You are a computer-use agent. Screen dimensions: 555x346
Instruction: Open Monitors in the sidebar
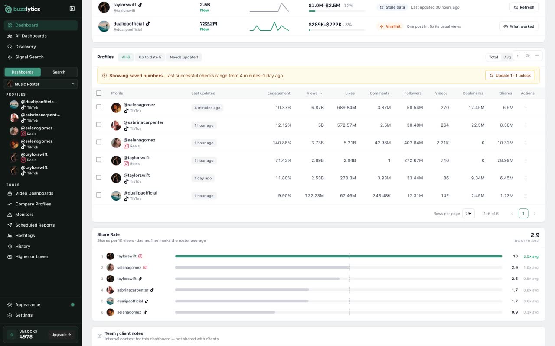(x=41, y=215)
